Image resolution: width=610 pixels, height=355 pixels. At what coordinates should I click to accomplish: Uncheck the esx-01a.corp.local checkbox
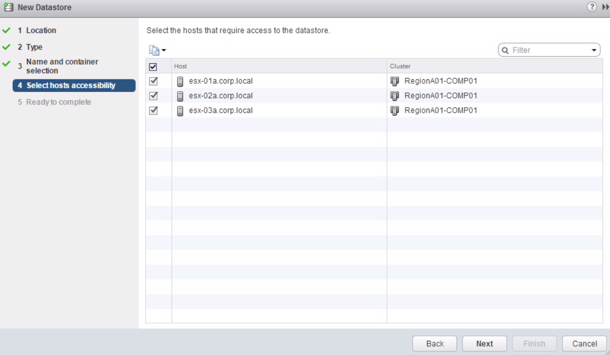point(153,81)
